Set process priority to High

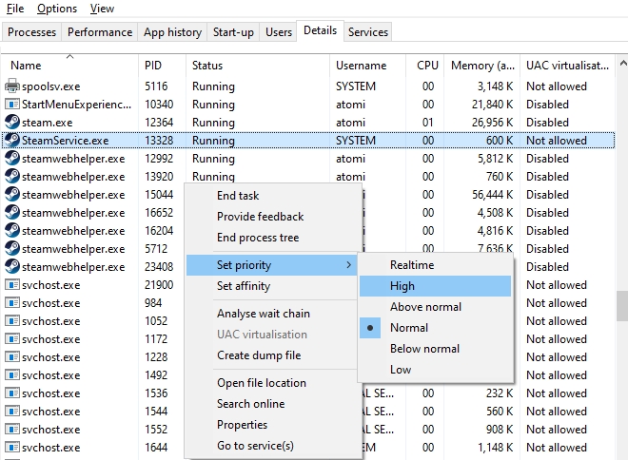pos(436,286)
